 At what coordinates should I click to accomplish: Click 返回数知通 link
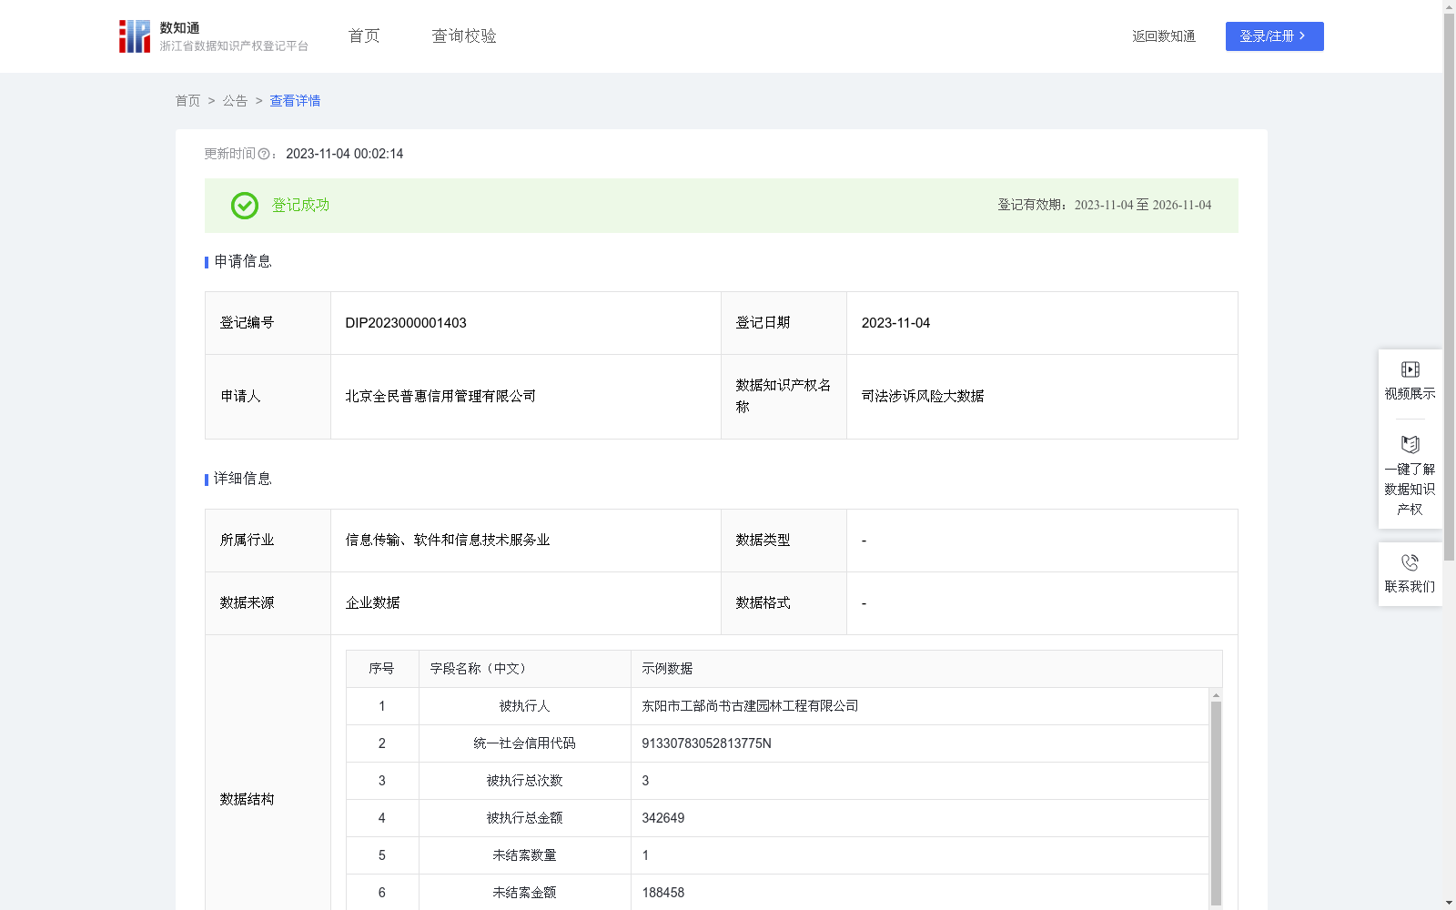pyautogui.click(x=1164, y=36)
